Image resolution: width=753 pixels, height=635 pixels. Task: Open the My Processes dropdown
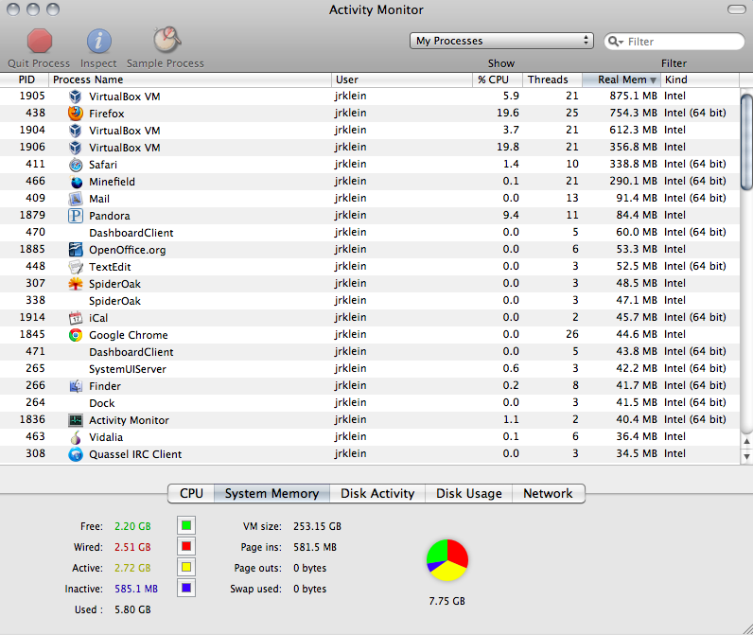(x=501, y=41)
